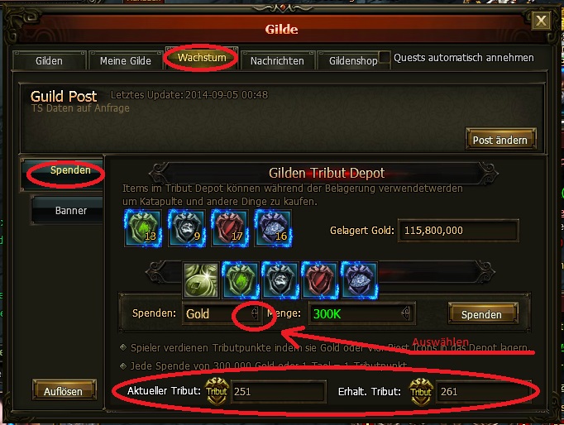Open the Gildenshop tab

(x=353, y=60)
